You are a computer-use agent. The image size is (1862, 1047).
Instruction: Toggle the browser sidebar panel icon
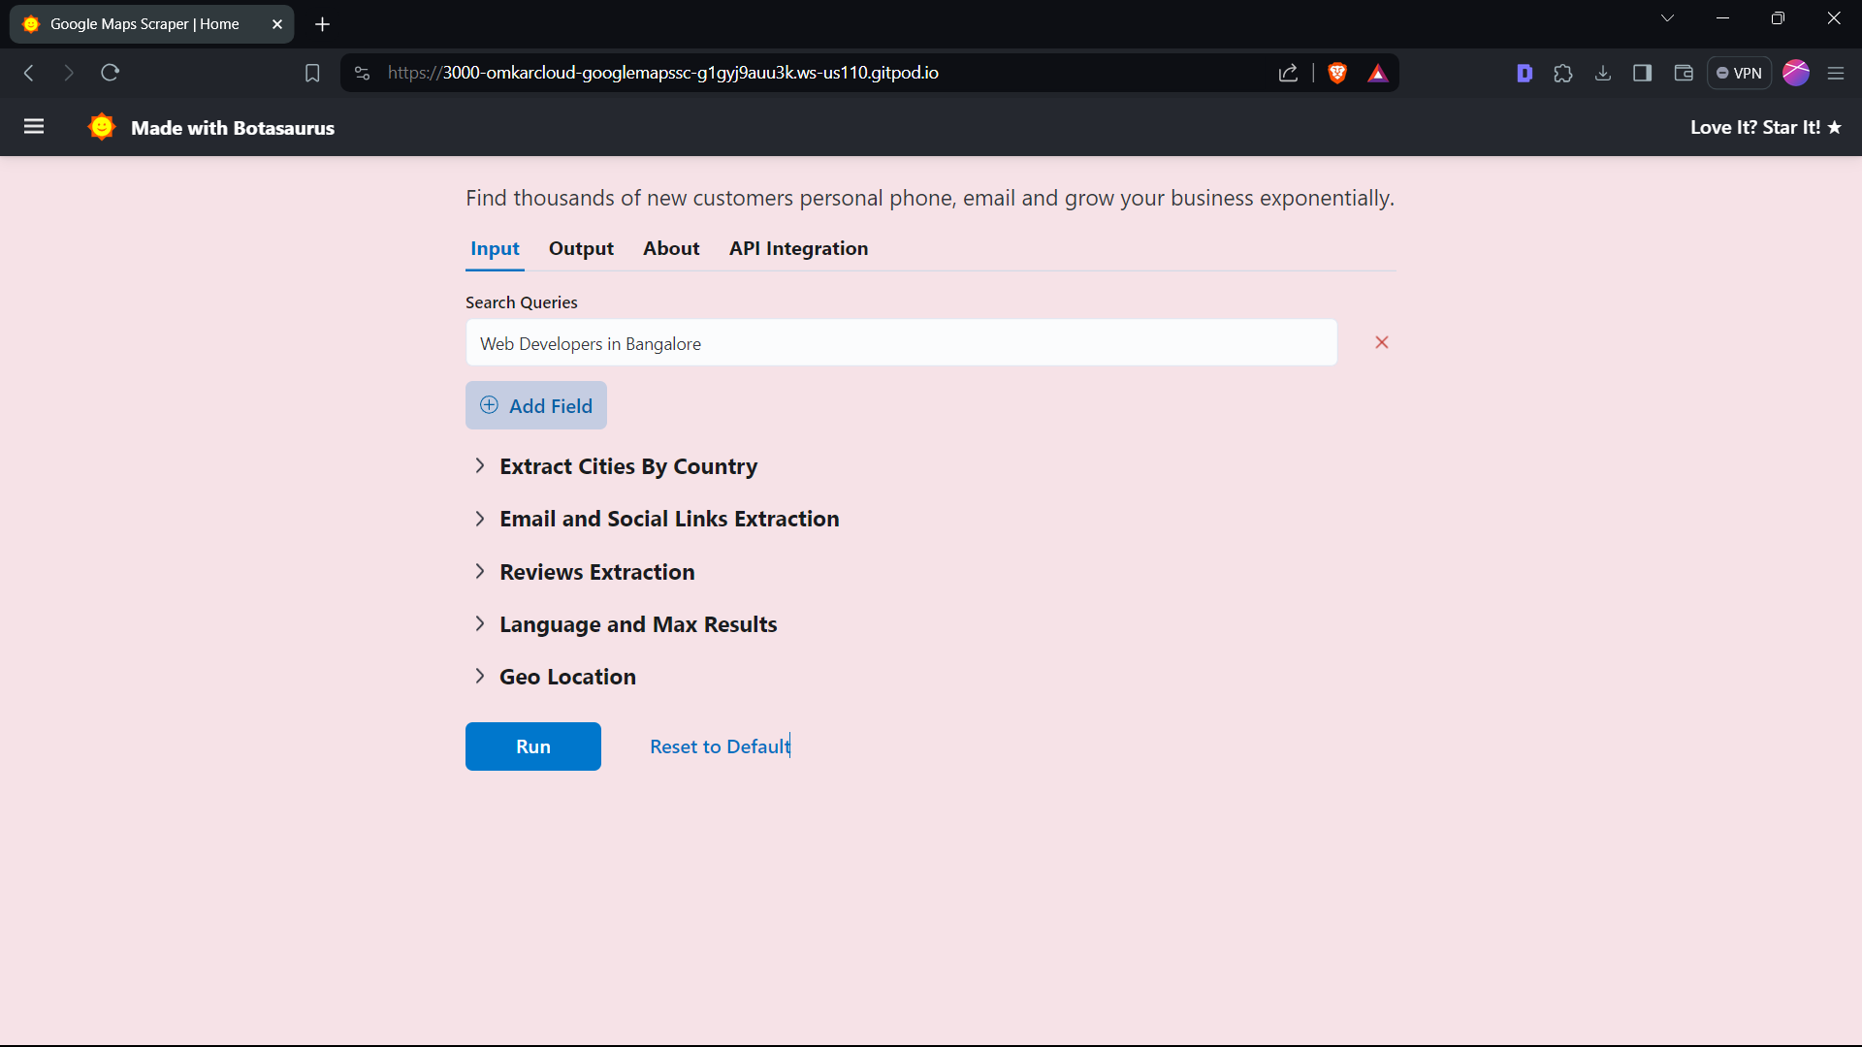[1642, 73]
